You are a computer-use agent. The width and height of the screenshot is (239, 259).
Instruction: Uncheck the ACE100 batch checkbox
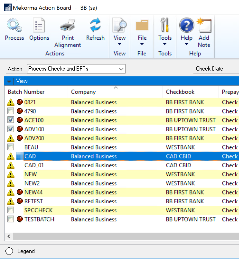point(11,120)
